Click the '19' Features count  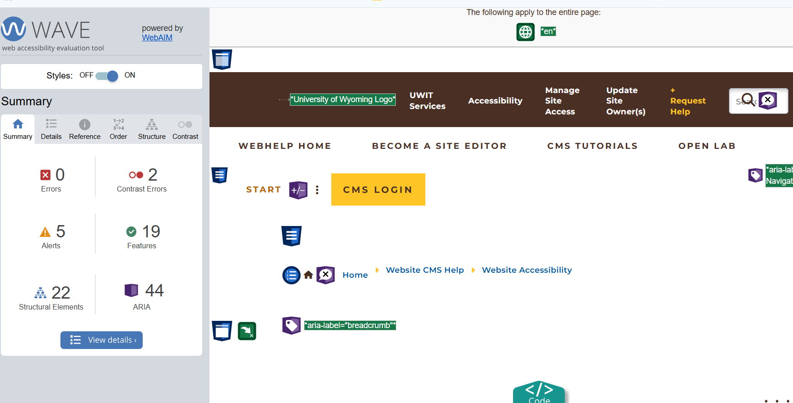click(x=151, y=231)
